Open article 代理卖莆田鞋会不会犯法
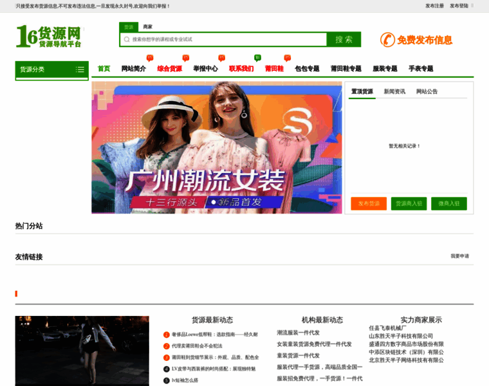Image resolution: width=489 pixels, height=386 pixels. click(197, 346)
